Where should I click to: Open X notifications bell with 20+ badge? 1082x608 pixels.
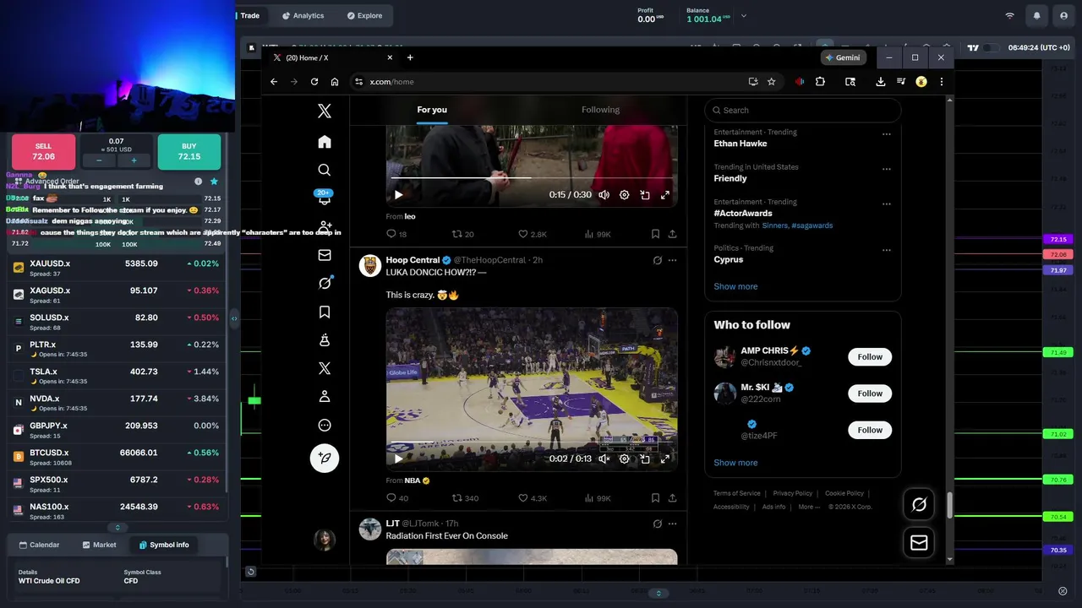coord(325,198)
